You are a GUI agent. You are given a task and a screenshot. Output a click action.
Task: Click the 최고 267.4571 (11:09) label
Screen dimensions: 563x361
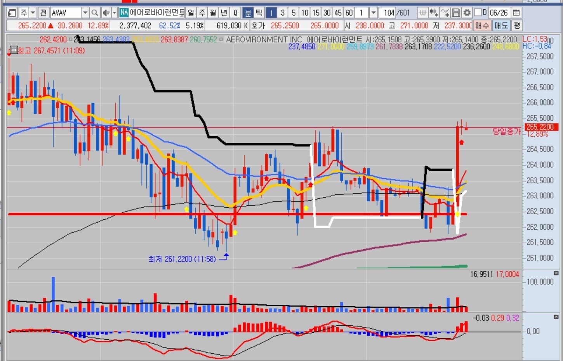click(51, 50)
